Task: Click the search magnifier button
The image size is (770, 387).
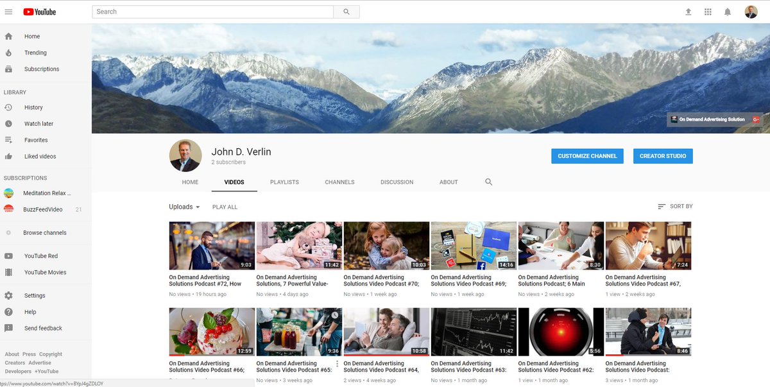Action: tap(346, 12)
